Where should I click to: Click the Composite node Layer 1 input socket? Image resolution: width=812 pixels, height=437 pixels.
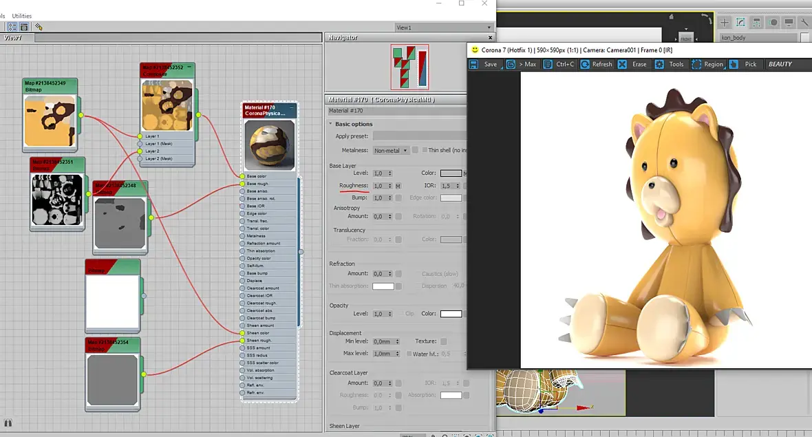(x=140, y=136)
